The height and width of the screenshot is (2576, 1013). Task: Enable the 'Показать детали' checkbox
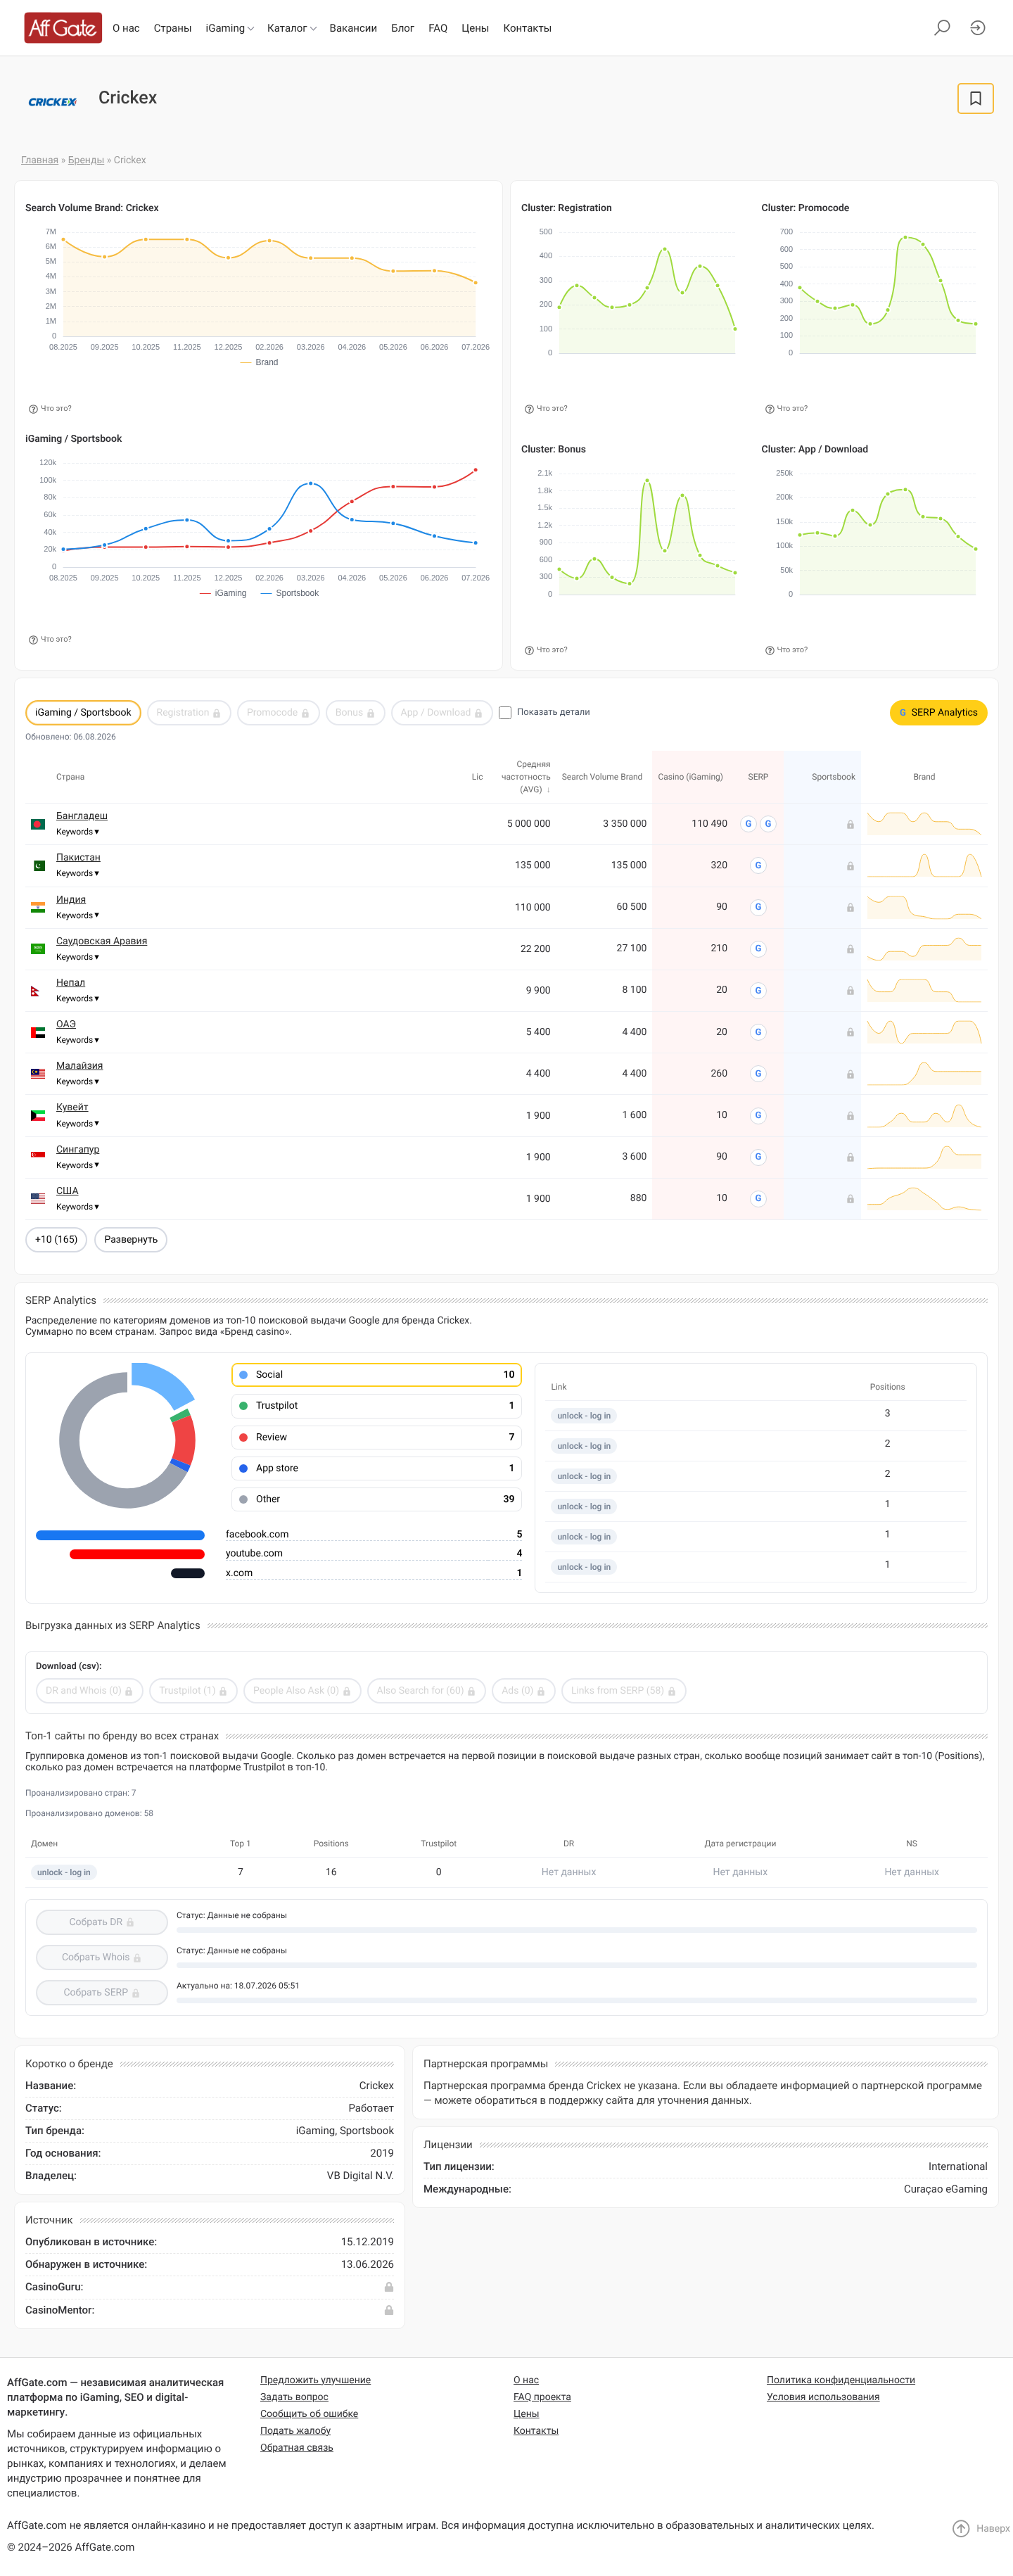coord(505,713)
